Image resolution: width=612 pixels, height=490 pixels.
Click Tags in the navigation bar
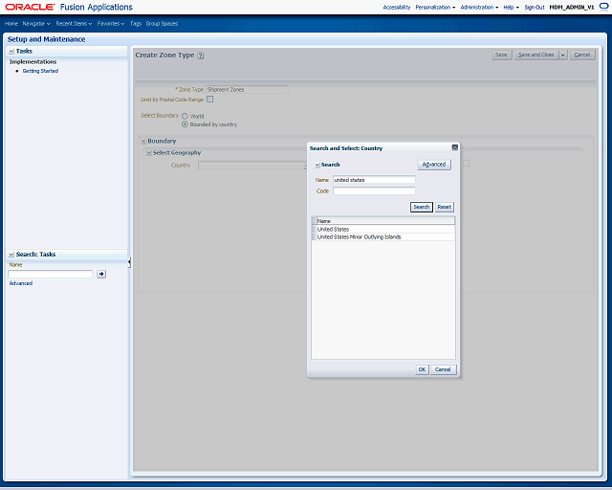coord(136,24)
